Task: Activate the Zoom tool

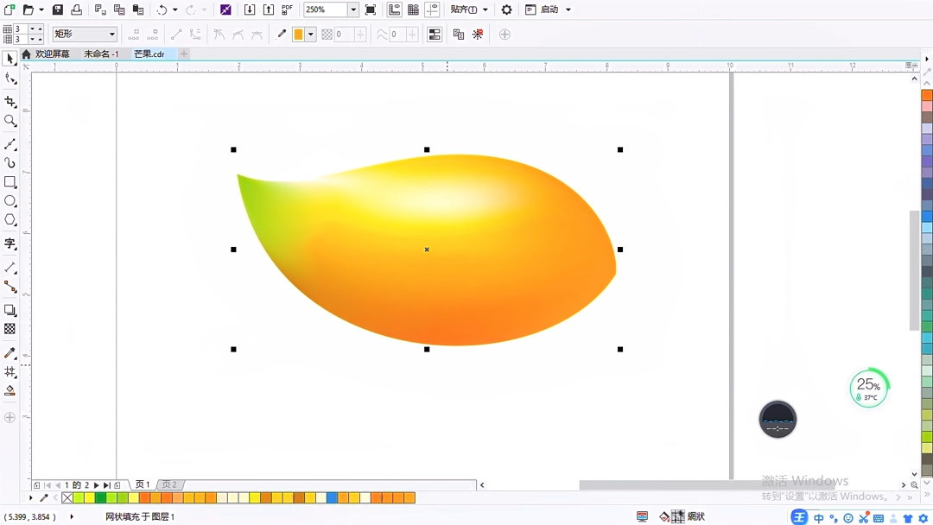Action: [10, 121]
